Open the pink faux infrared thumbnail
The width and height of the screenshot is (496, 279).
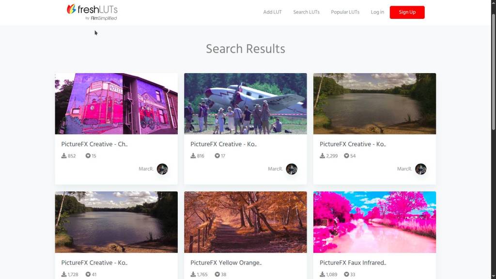pos(374,222)
